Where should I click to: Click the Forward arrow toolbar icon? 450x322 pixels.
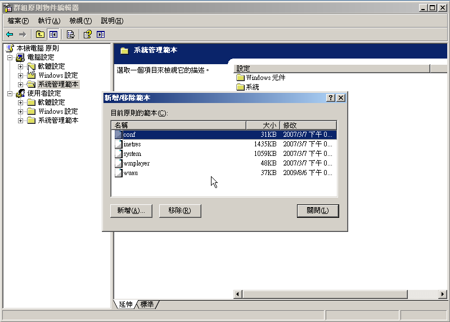pyautogui.click(x=22, y=34)
